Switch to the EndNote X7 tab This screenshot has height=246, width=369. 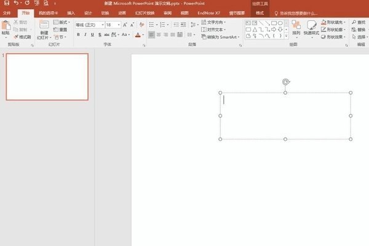(x=208, y=12)
